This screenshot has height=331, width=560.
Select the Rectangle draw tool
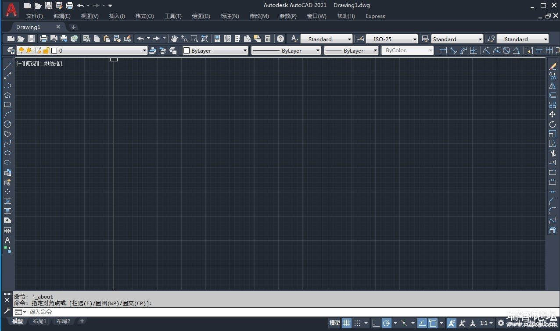click(x=7, y=105)
